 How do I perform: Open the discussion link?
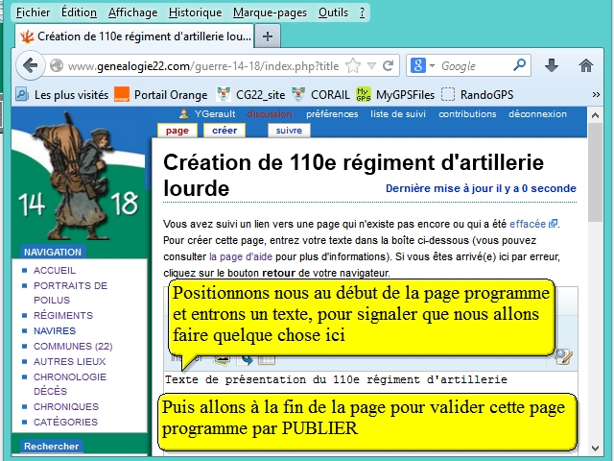click(x=270, y=114)
